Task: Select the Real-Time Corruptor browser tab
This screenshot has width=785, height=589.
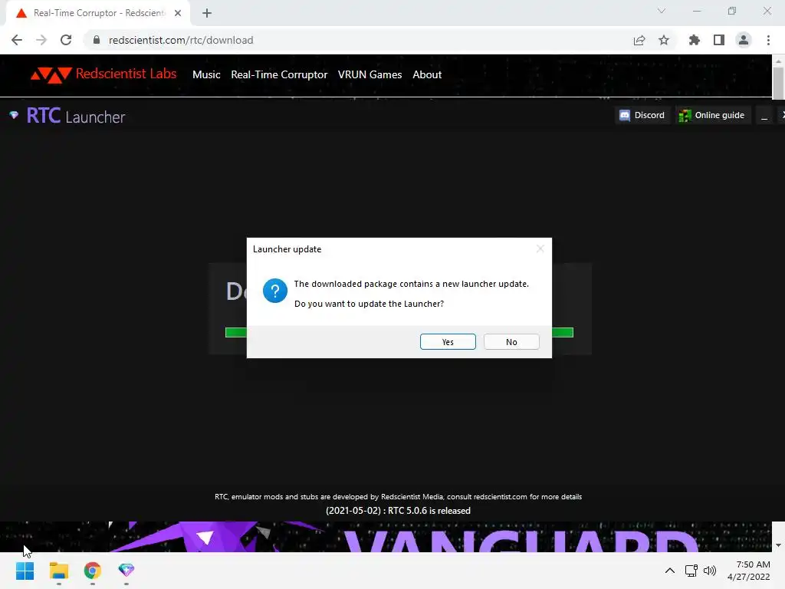Action: pos(98,14)
